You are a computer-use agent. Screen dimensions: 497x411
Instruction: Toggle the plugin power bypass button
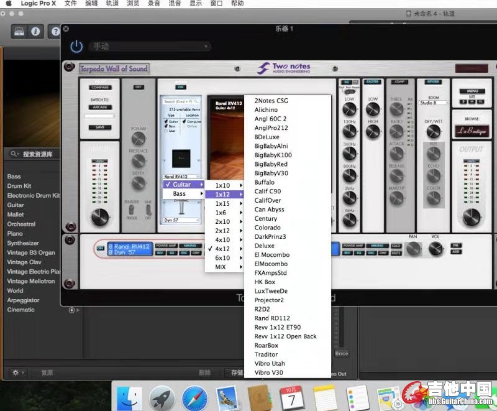click(x=76, y=46)
